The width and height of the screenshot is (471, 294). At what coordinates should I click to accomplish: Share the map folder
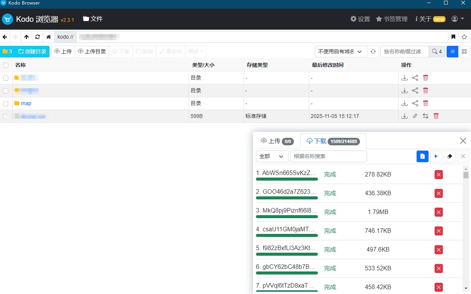tap(415, 103)
